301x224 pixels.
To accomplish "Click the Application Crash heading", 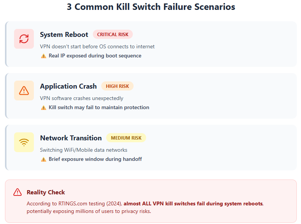I will click(68, 86).
